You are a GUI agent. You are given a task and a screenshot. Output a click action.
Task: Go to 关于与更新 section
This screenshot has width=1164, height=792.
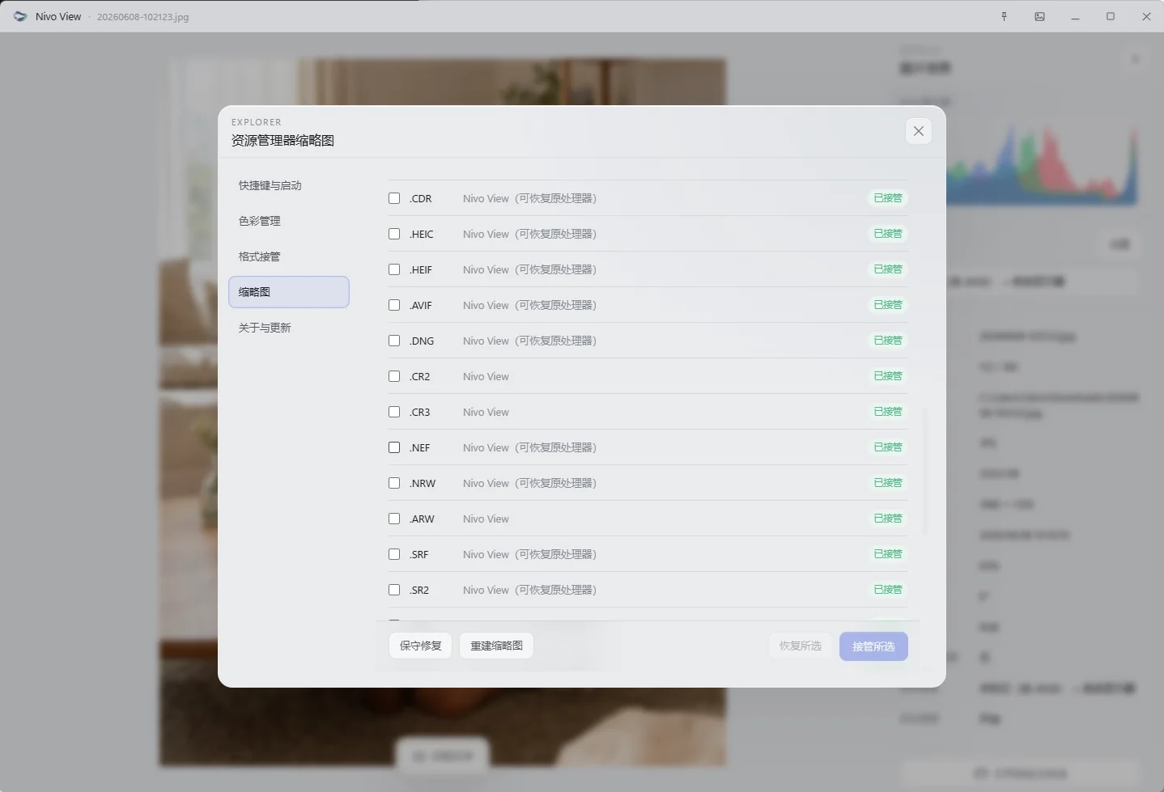point(289,328)
